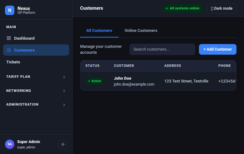Click the Active status badge
Image resolution: width=244 pixels, height=154 pixels.
coord(94,81)
